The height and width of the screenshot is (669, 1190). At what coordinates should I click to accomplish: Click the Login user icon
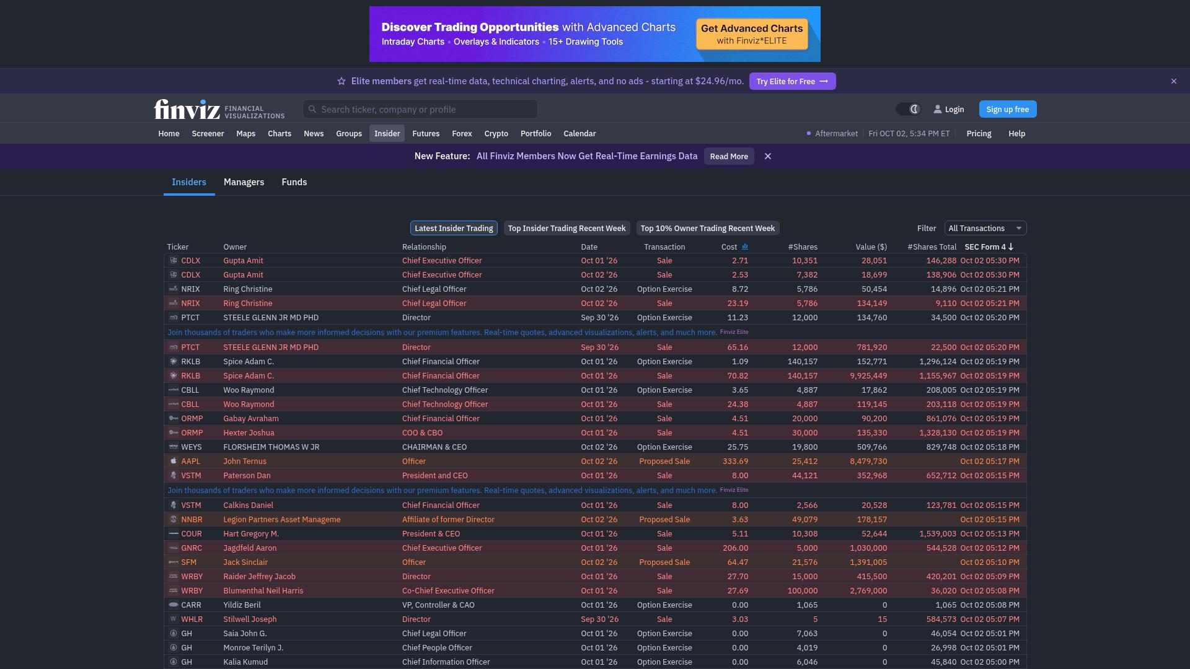pos(938,109)
